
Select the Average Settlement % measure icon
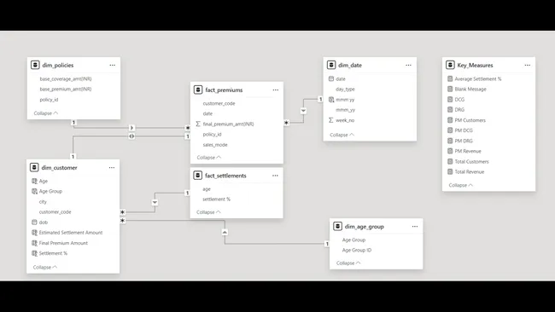[x=450, y=78]
